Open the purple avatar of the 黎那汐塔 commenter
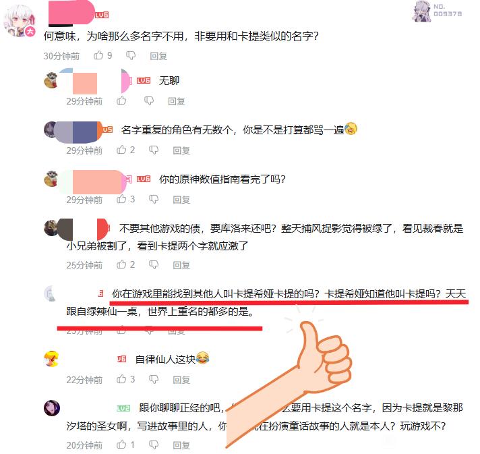Screen dimensions: 480x454 click(52, 408)
